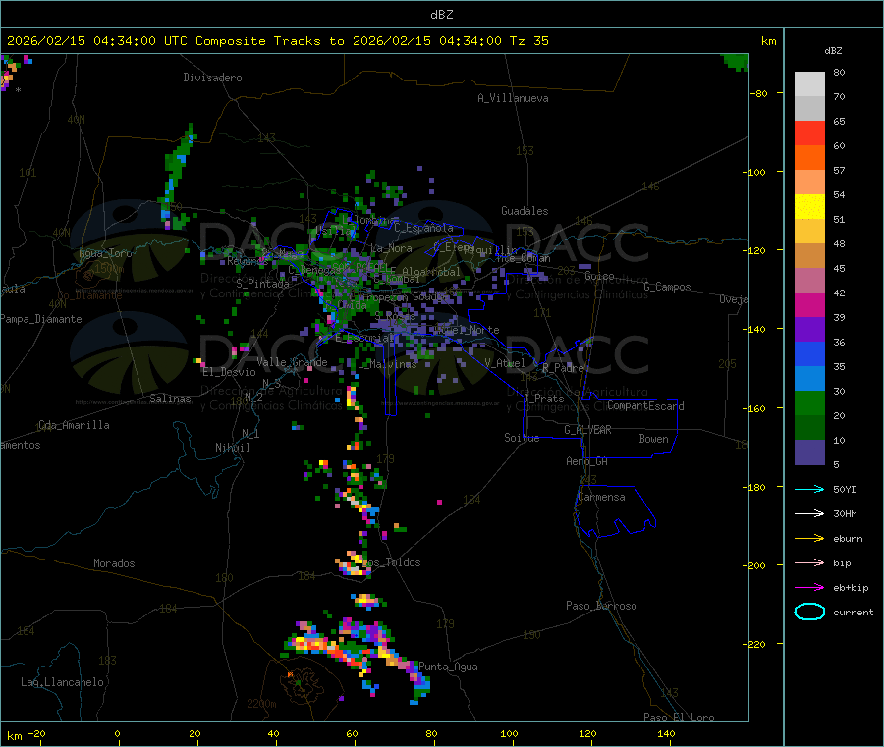This screenshot has height=747, width=884.
Task: Click the 'Tz 35' threshold text
Action: click(x=528, y=41)
